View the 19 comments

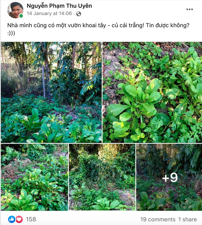pyautogui.click(x=158, y=219)
